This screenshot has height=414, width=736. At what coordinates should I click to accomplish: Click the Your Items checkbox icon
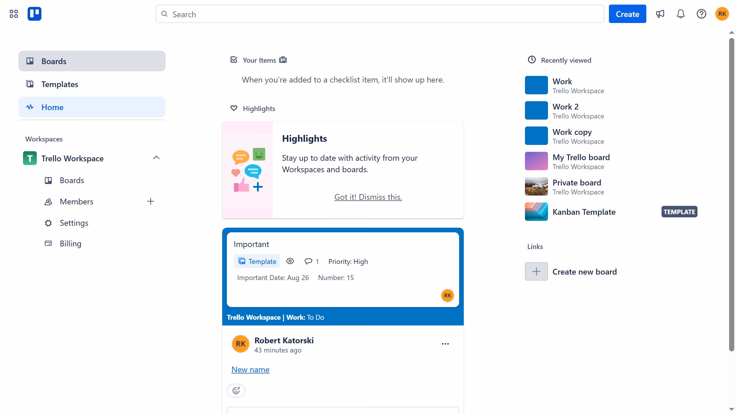coord(234,60)
